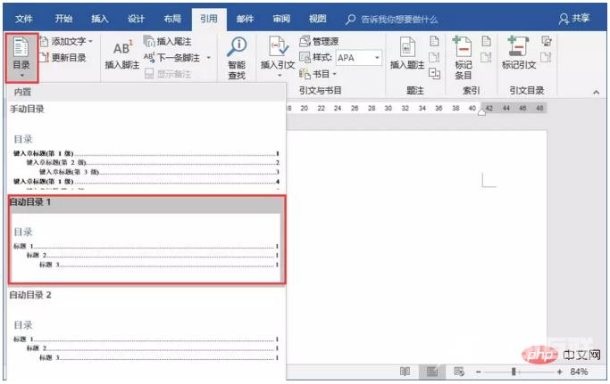This screenshot has height=384, width=610.
Task: Click the 插入脚注 footnote icon
Action: [121, 53]
